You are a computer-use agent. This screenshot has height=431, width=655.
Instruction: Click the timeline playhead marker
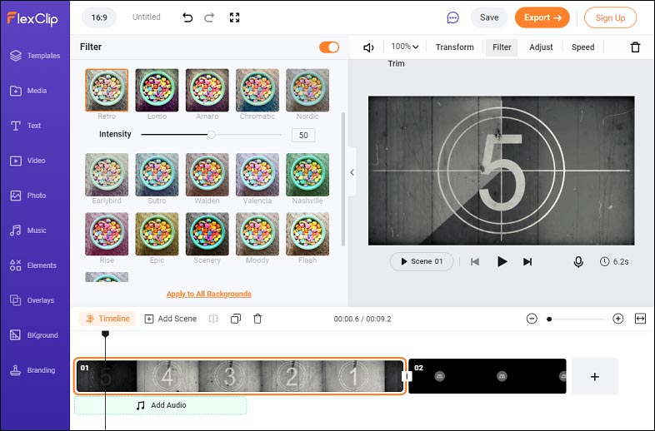point(105,334)
